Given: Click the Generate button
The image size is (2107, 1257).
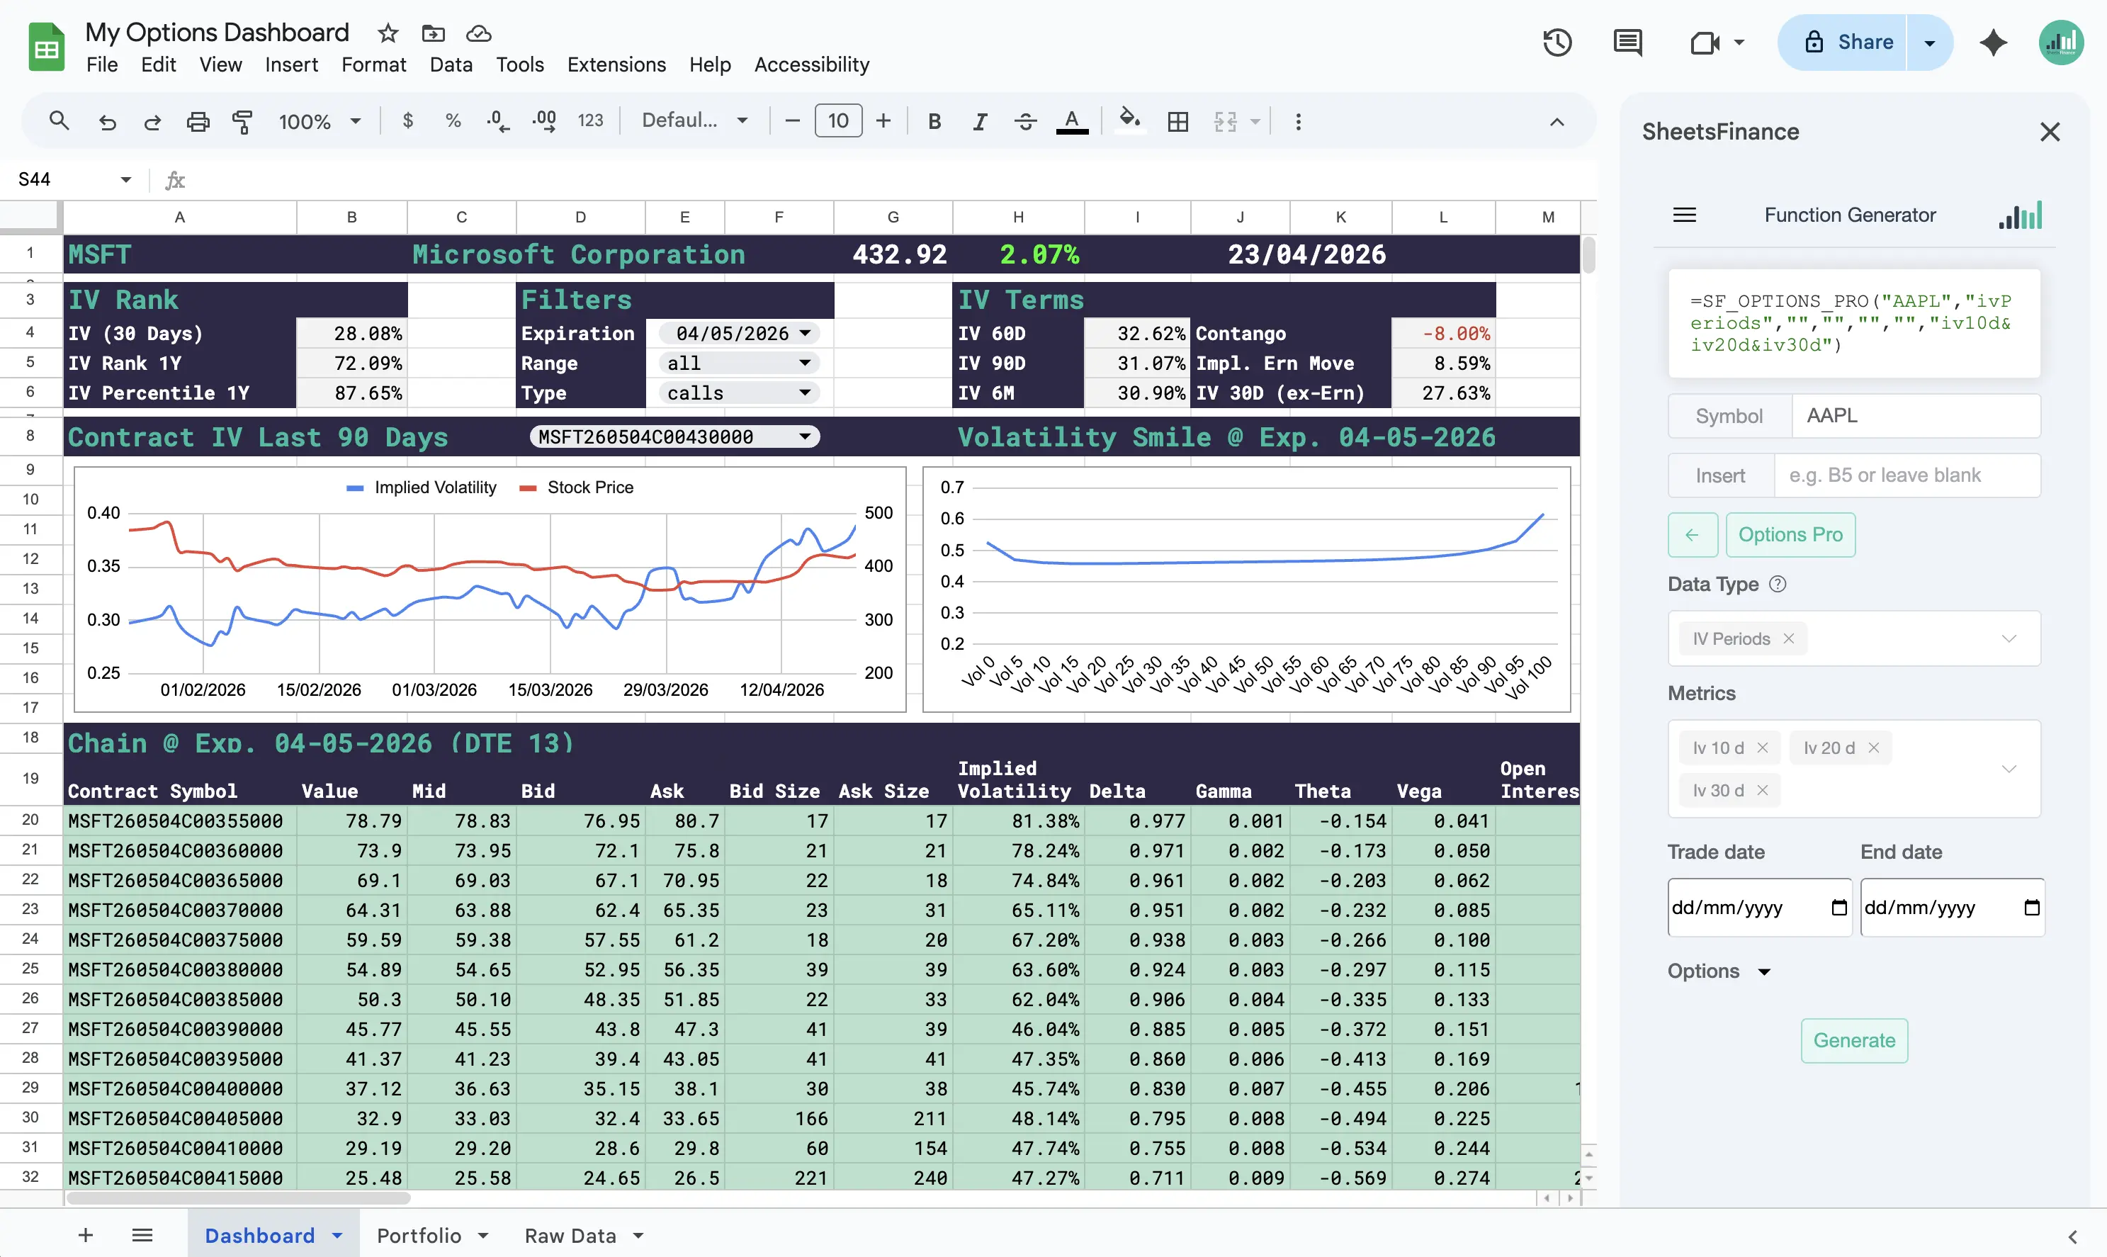Looking at the screenshot, I should [x=1853, y=1040].
